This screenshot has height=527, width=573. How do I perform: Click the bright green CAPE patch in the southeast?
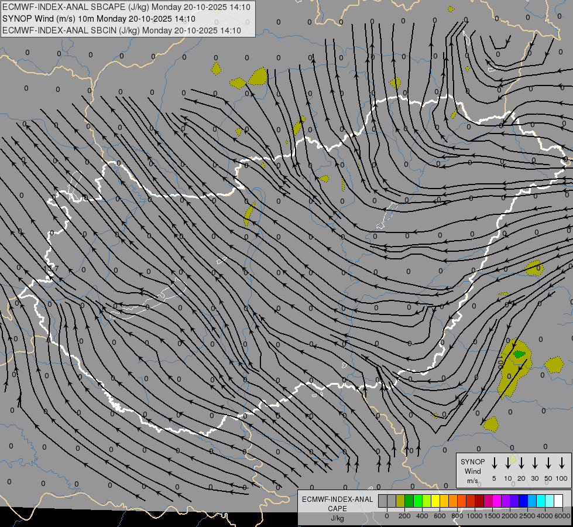[x=519, y=354]
